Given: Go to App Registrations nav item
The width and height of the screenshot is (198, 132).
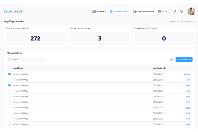Looking at the screenshot, I should coord(119,11).
